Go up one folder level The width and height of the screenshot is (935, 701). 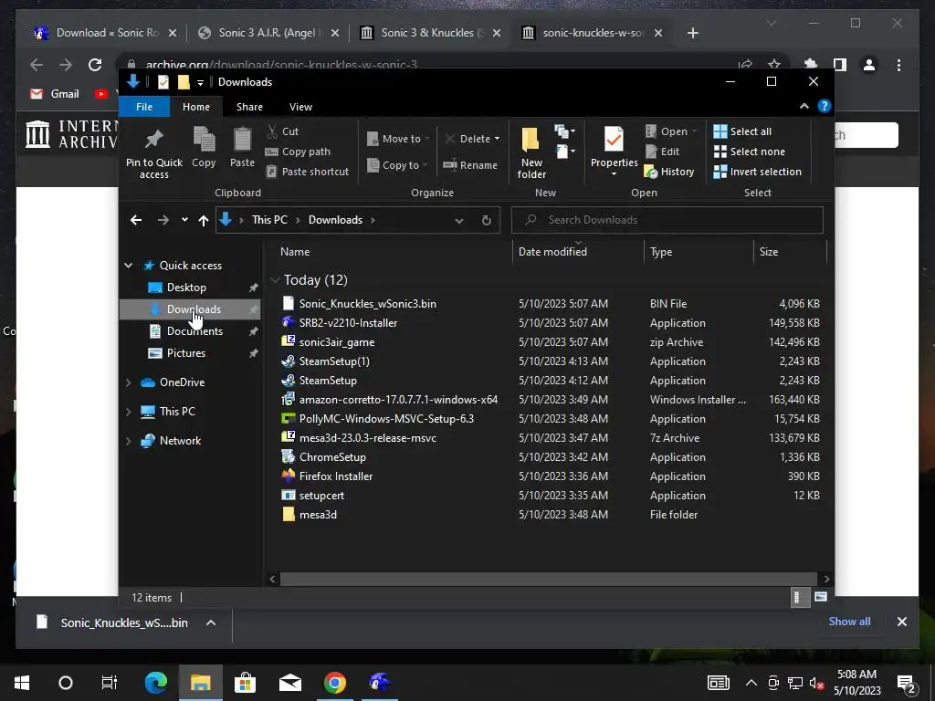(x=204, y=220)
